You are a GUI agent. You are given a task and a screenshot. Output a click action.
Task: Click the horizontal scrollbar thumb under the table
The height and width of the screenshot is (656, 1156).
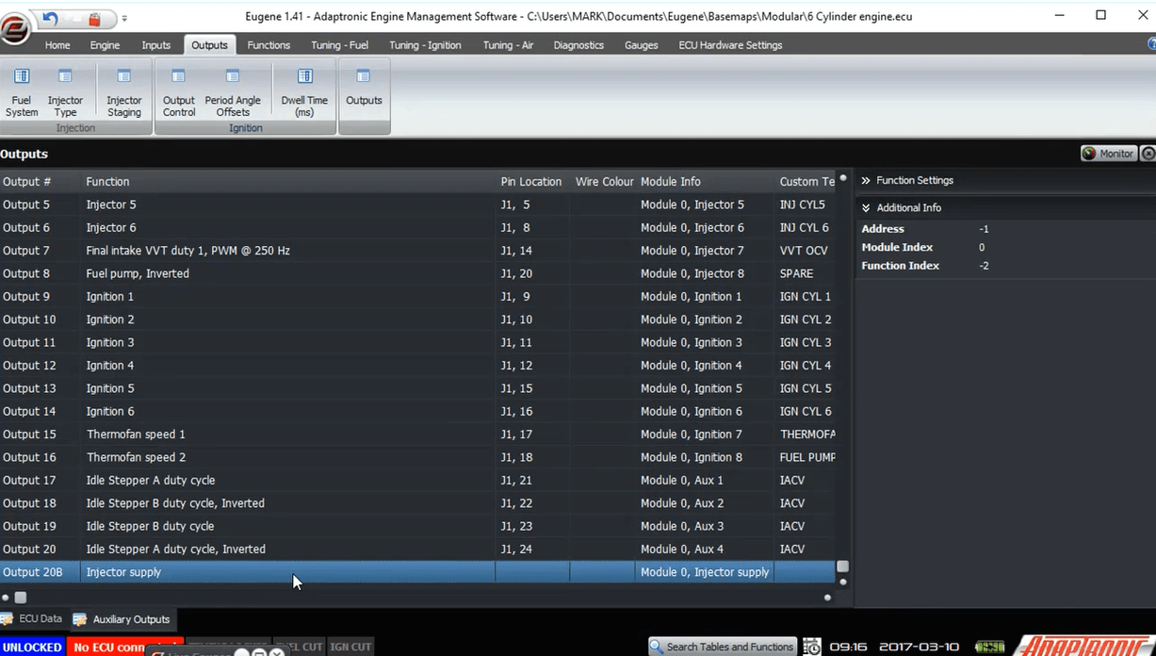(21, 598)
